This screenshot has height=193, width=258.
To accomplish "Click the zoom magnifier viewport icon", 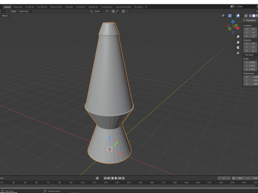I will pyautogui.click(x=238, y=37).
